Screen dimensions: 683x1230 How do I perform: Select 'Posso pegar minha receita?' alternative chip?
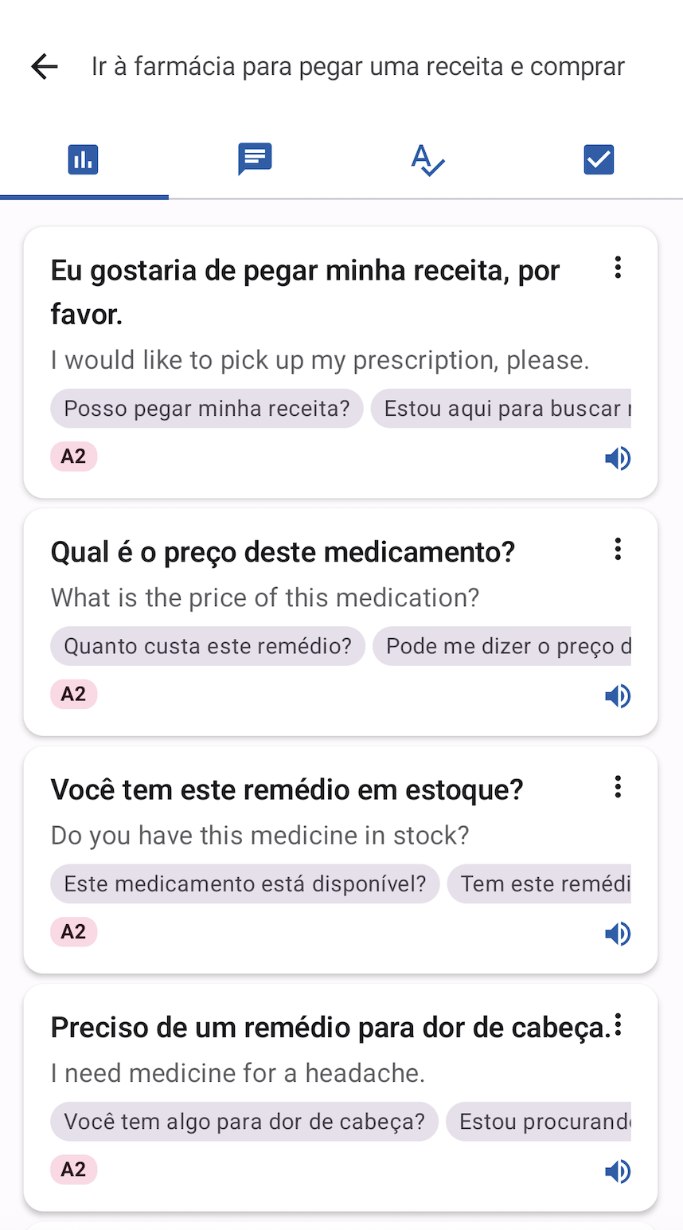coord(207,409)
